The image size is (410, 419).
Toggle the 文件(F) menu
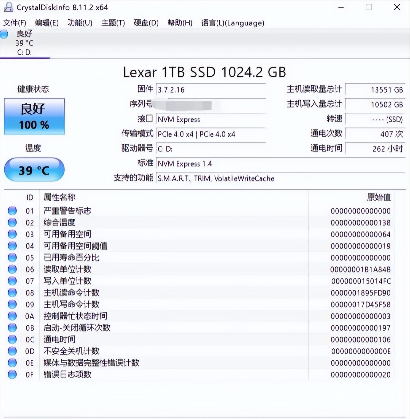14,23
